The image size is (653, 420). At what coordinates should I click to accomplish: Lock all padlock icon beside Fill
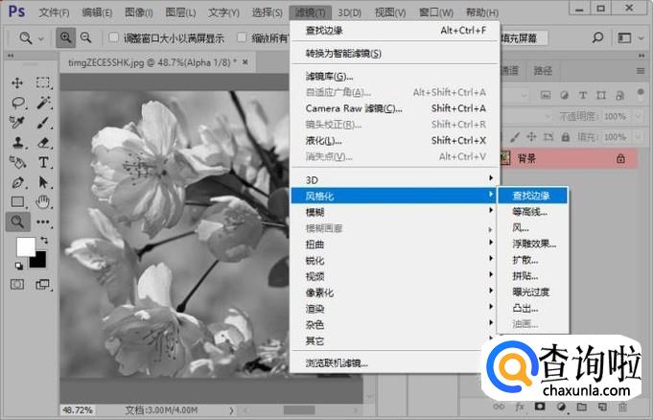[565, 137]
